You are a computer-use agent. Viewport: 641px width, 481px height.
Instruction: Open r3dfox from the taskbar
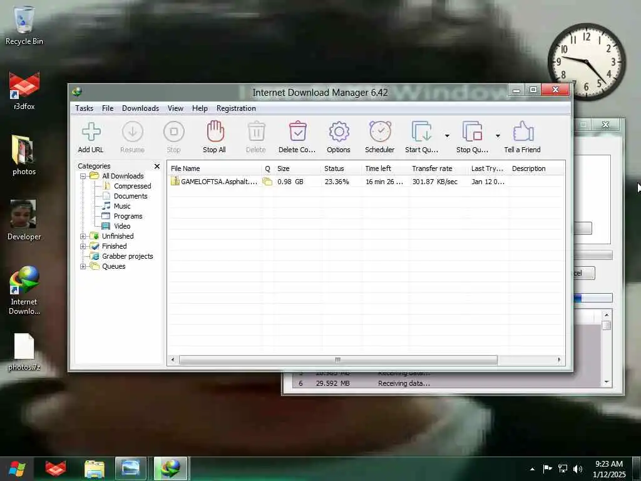tap(56, 468)
